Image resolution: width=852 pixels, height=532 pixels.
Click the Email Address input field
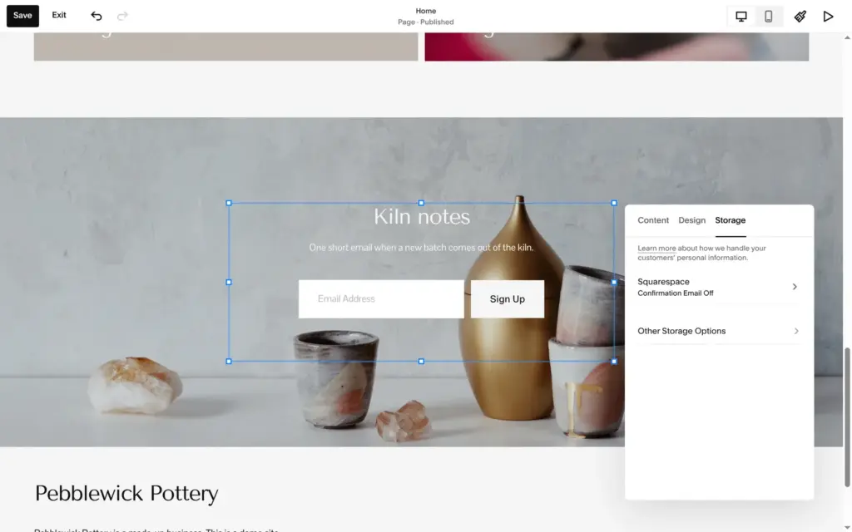point(381,299)
